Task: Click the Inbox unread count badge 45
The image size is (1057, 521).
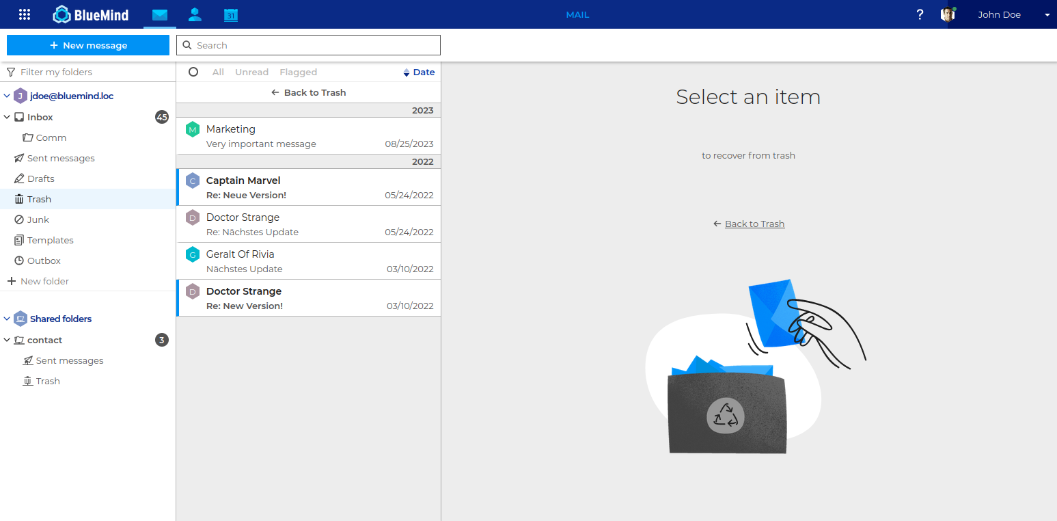Action: (162, 117)
